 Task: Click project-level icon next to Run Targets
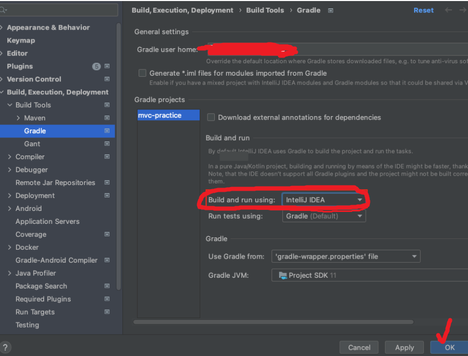click(107, 312)
